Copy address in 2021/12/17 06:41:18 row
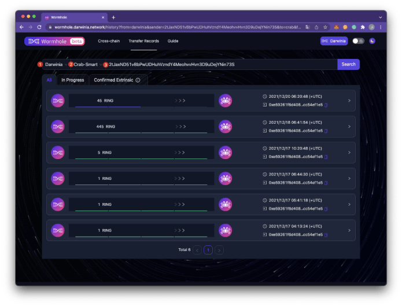 coord(326,209)
